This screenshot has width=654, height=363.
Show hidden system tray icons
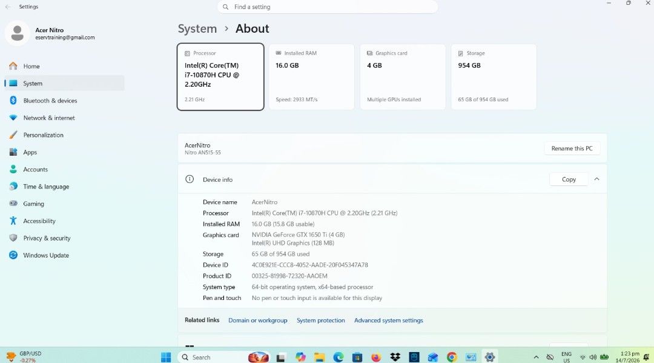coord(536,357)
